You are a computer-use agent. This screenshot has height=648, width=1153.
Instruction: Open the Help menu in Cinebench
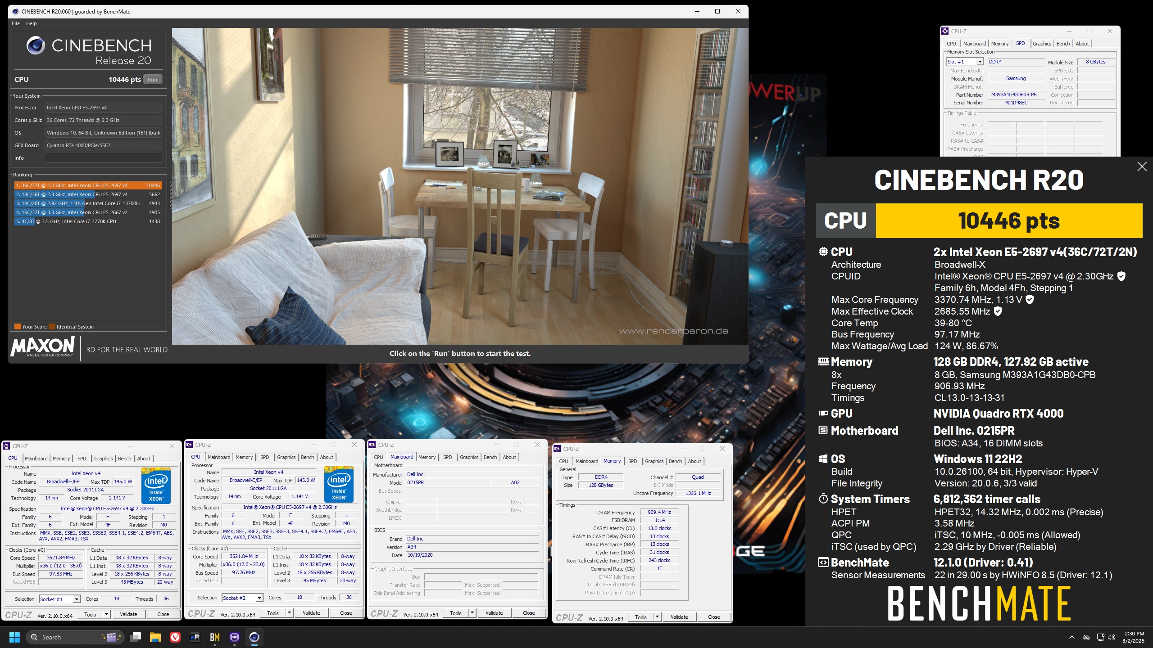coord(32,23)
